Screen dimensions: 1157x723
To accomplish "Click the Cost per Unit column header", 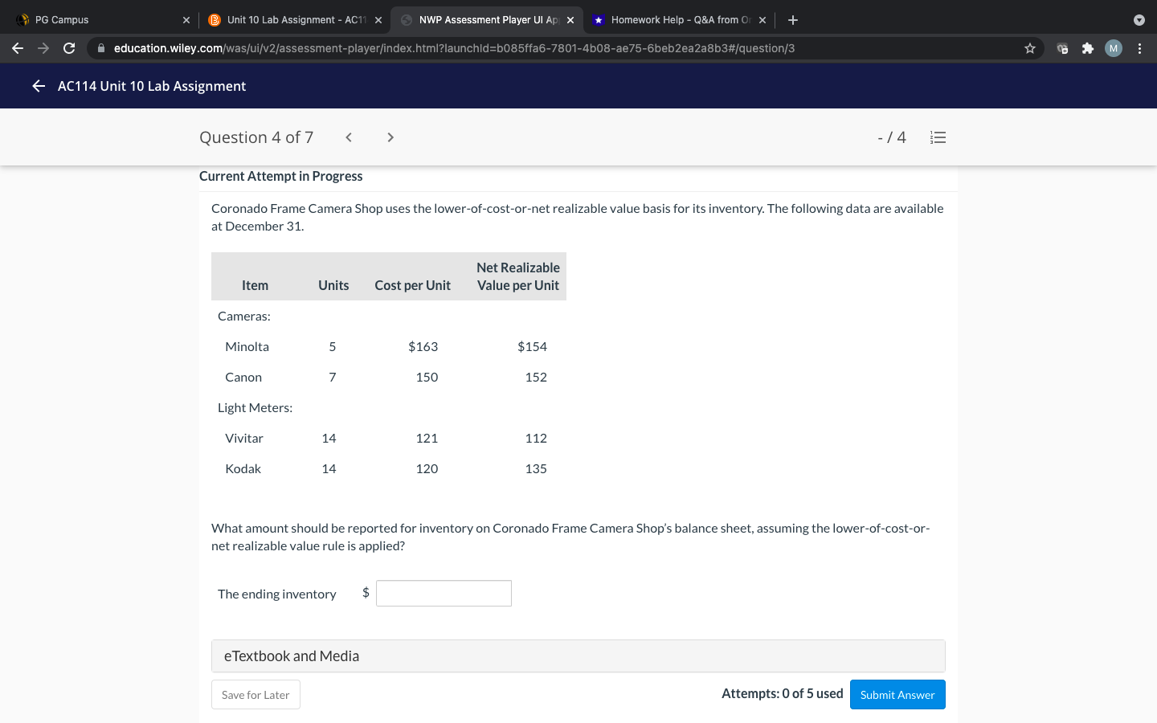I will [x=413, y=285].
